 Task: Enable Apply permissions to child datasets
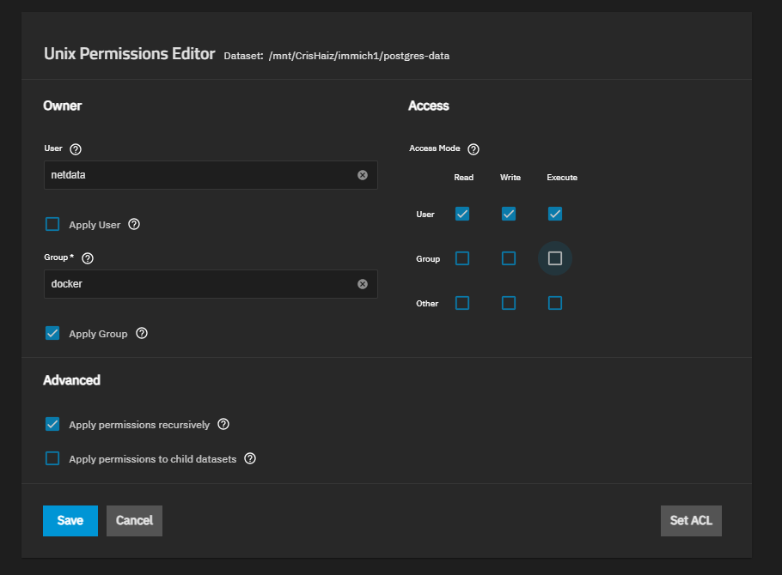(x=52, y=458)
